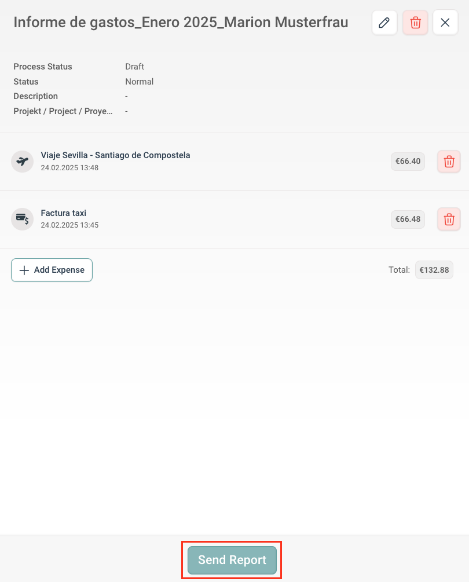Screen dimensions: 469x582
Task: Click the Draft process status value
Action: tap(134, 67)
